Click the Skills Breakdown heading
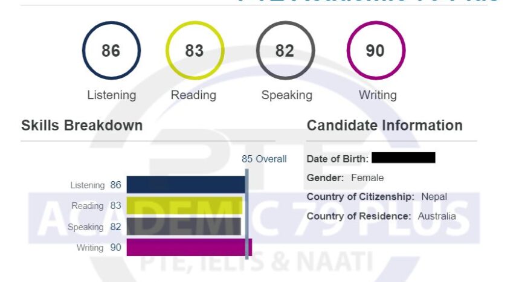 point(82,126)
